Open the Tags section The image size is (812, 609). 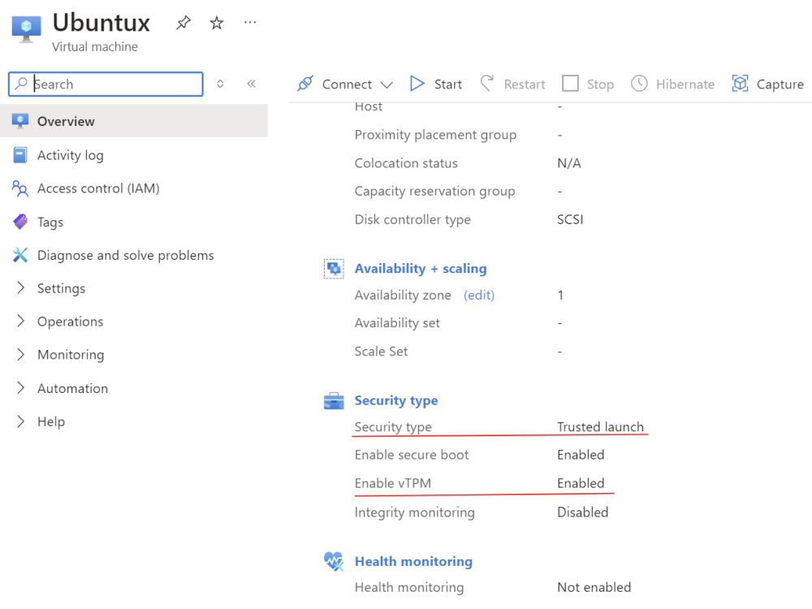click(50, 222)
